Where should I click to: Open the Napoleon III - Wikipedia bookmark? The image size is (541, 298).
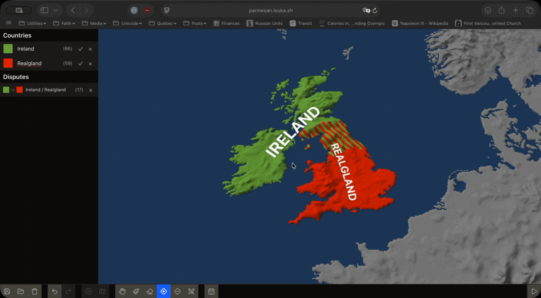pyautogui.click(x=420, y=23)
